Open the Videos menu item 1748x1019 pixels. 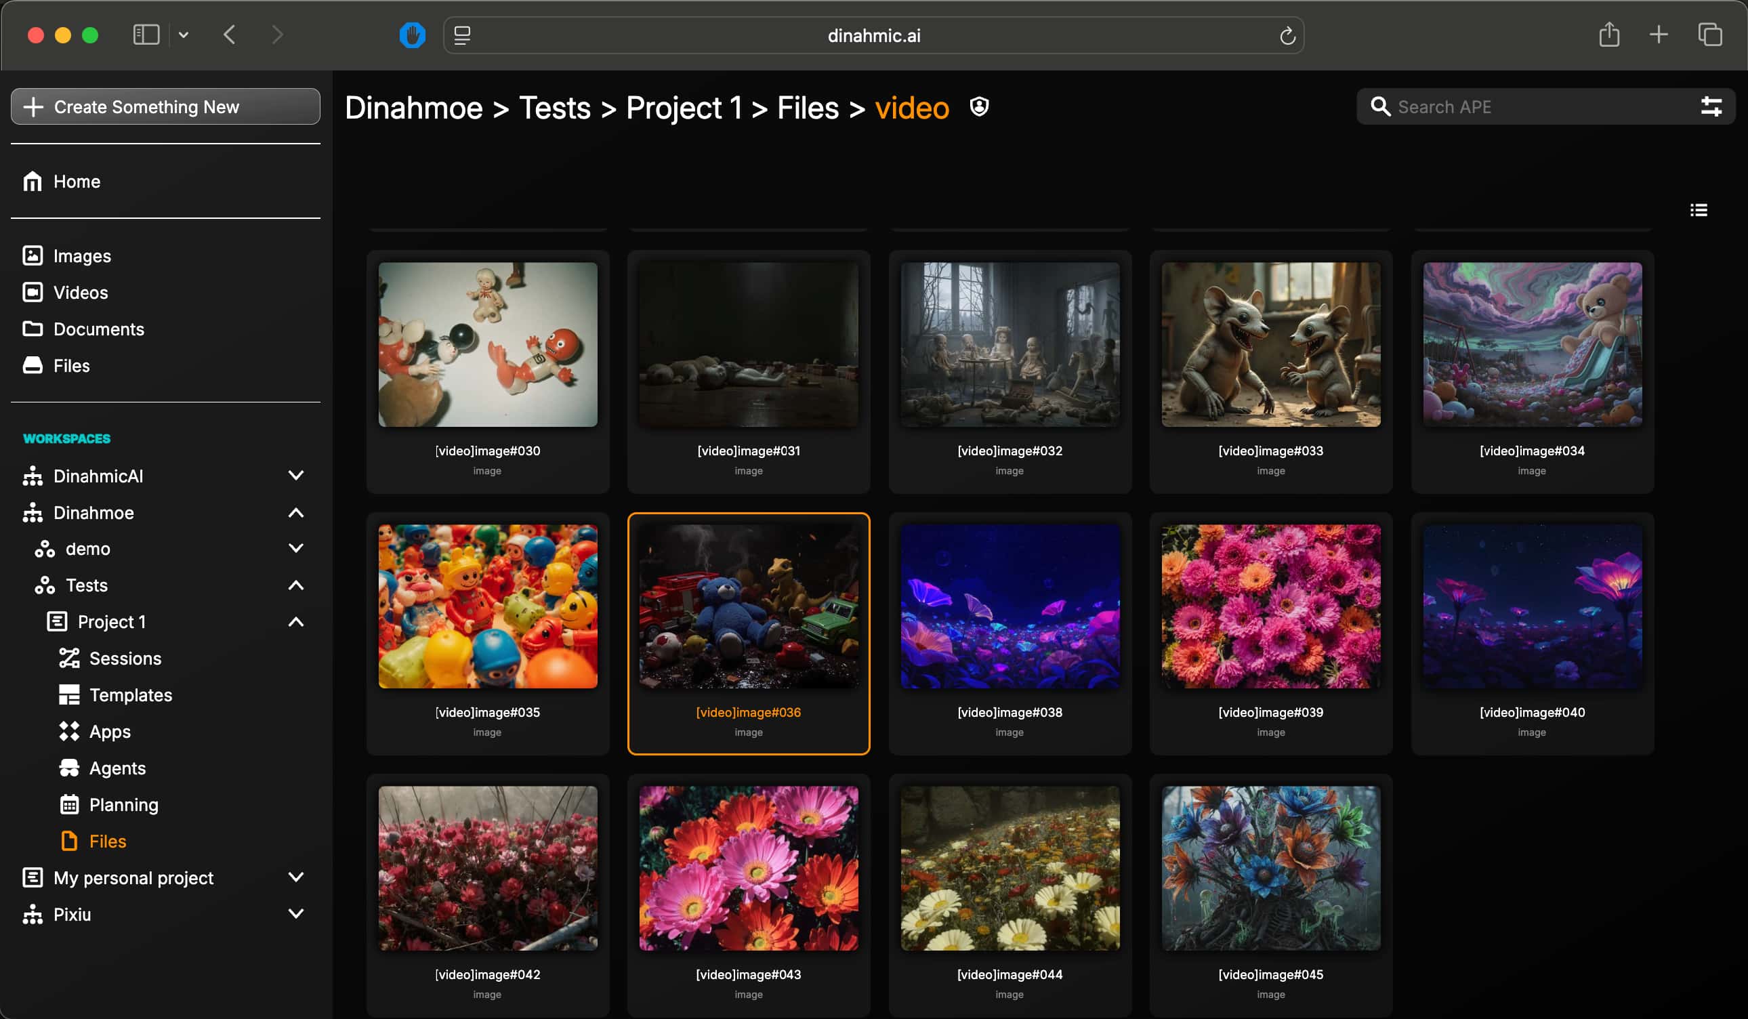pyautogui.click(x=81, y=292)
